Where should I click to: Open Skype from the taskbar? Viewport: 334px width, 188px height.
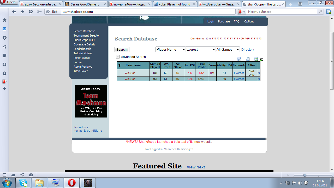coord(23,183)
